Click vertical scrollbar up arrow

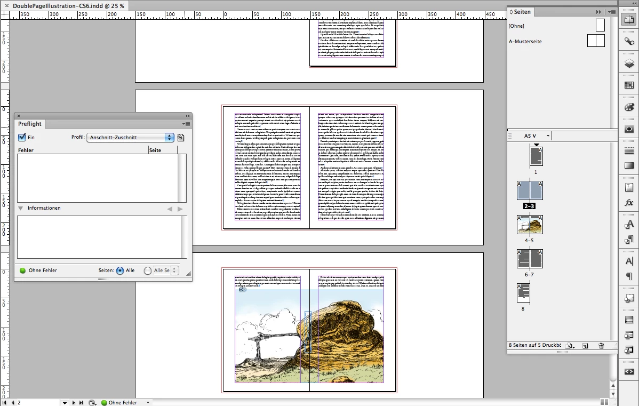point(613,385)
